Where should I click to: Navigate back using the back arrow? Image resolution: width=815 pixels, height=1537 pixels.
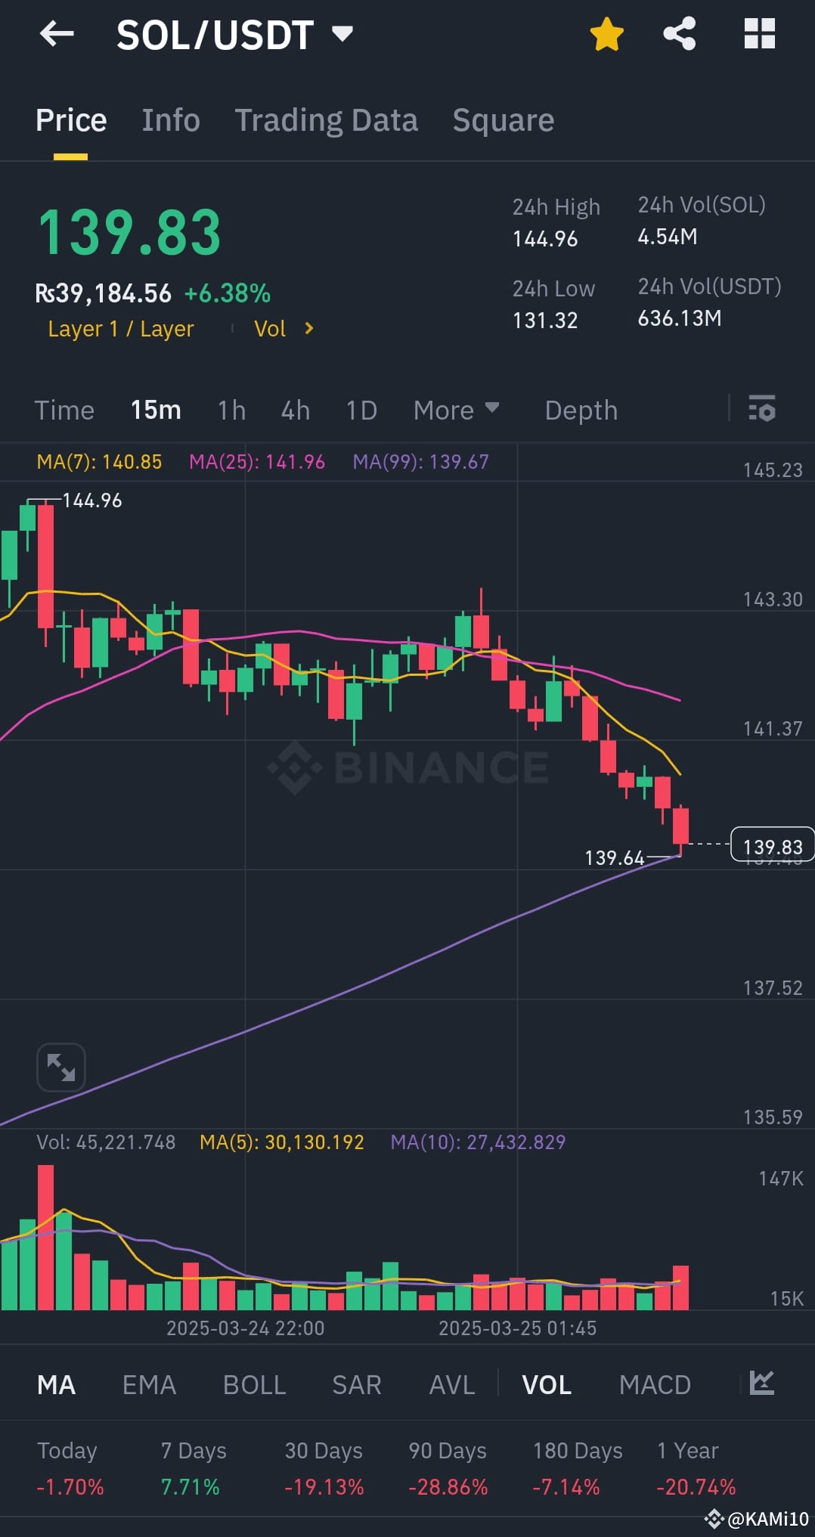(57, 34)
